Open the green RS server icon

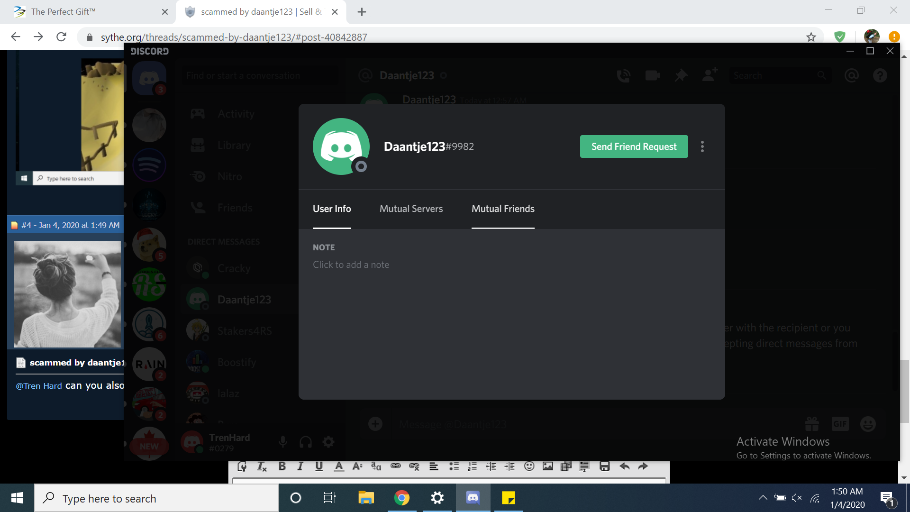click(149, 284)
